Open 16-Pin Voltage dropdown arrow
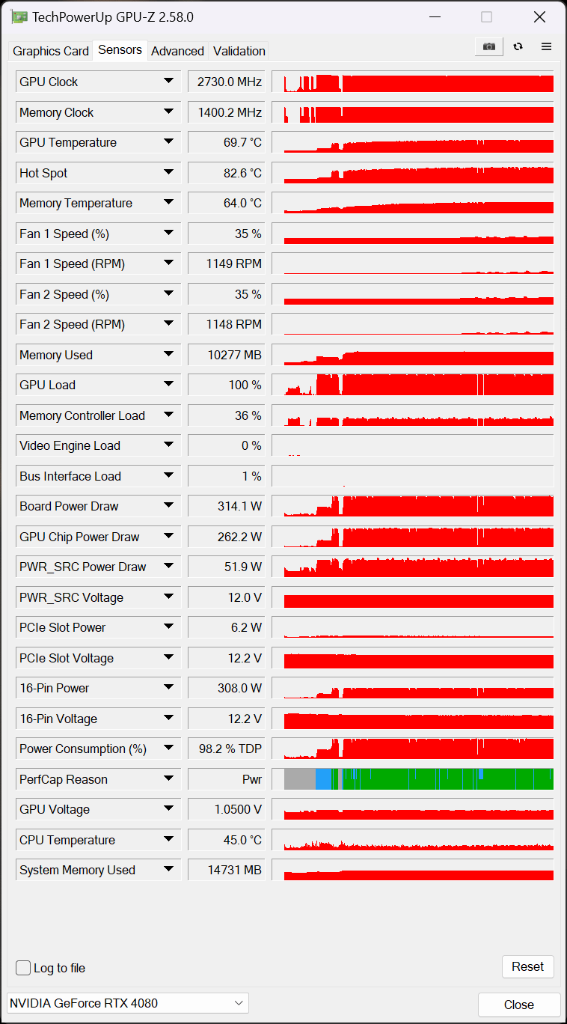The height and width of the screenshot is (1024, 567). [168, 719]
